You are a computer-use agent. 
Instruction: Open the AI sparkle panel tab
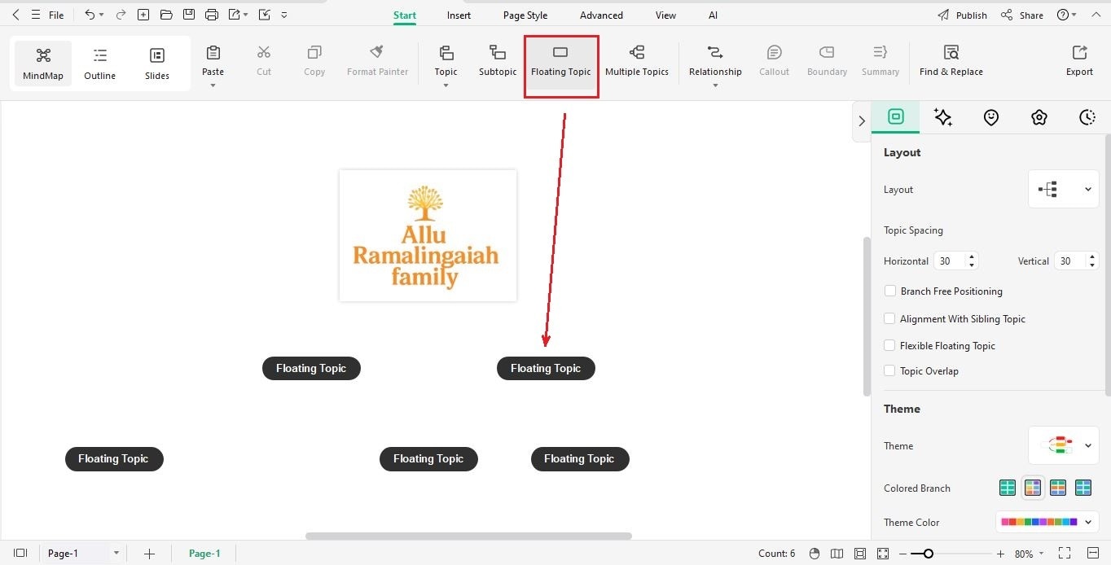click(943, 117)
